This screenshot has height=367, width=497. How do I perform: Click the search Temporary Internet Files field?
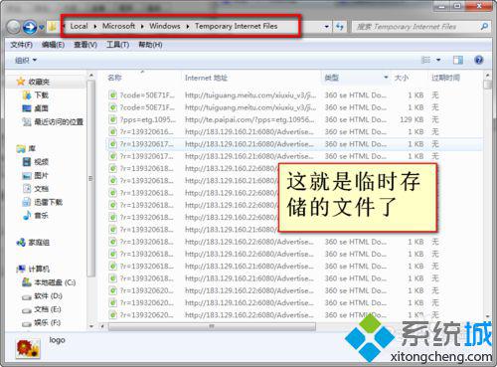416,27
